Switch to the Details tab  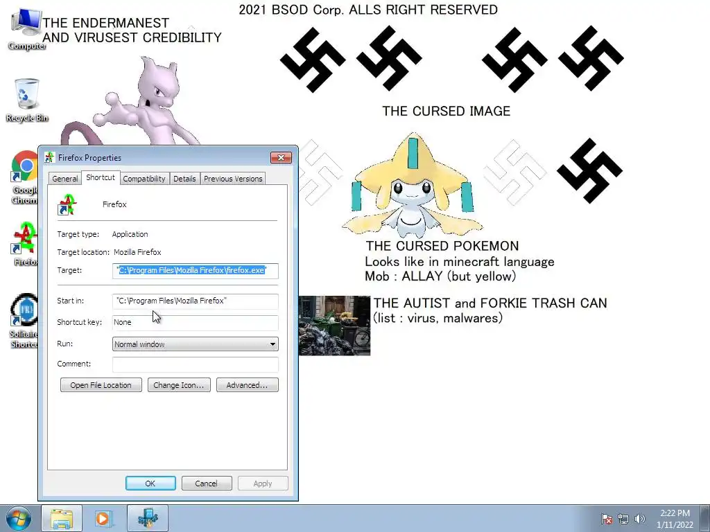pos(184,179)
